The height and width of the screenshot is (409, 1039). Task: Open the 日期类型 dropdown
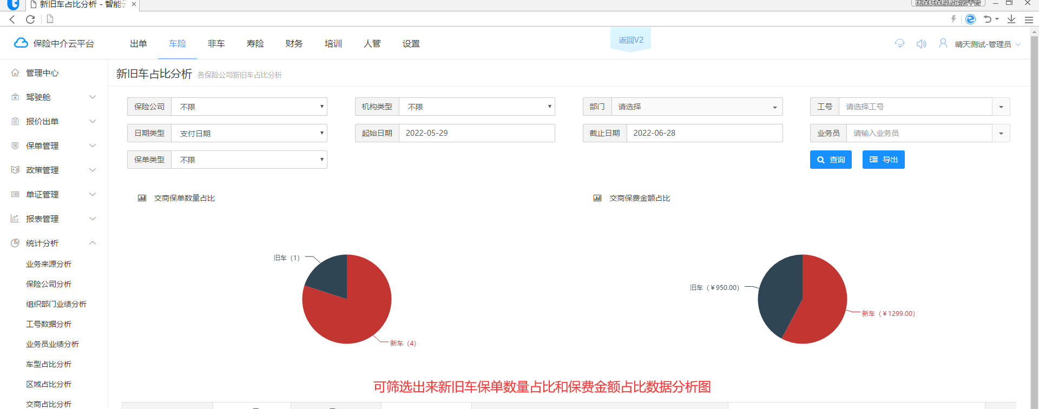pos(249,133)
